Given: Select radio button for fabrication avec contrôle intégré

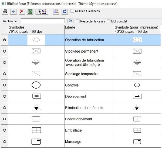Looking at the screenshot, I should point(4,62).
